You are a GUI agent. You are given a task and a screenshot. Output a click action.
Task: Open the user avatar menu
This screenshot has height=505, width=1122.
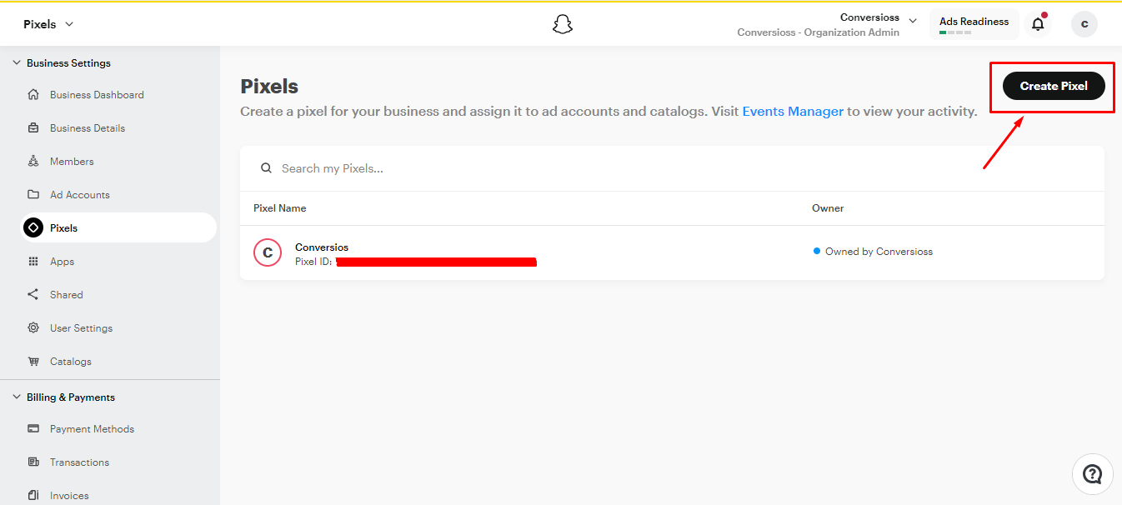point(1084,24)
